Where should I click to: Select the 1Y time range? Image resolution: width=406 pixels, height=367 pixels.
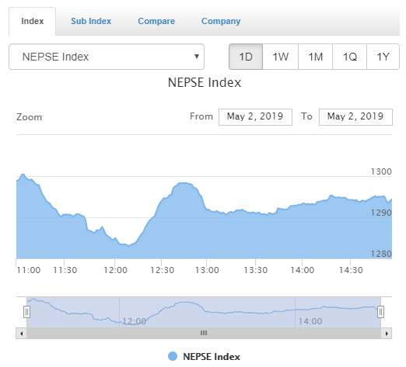coord(383,57)
